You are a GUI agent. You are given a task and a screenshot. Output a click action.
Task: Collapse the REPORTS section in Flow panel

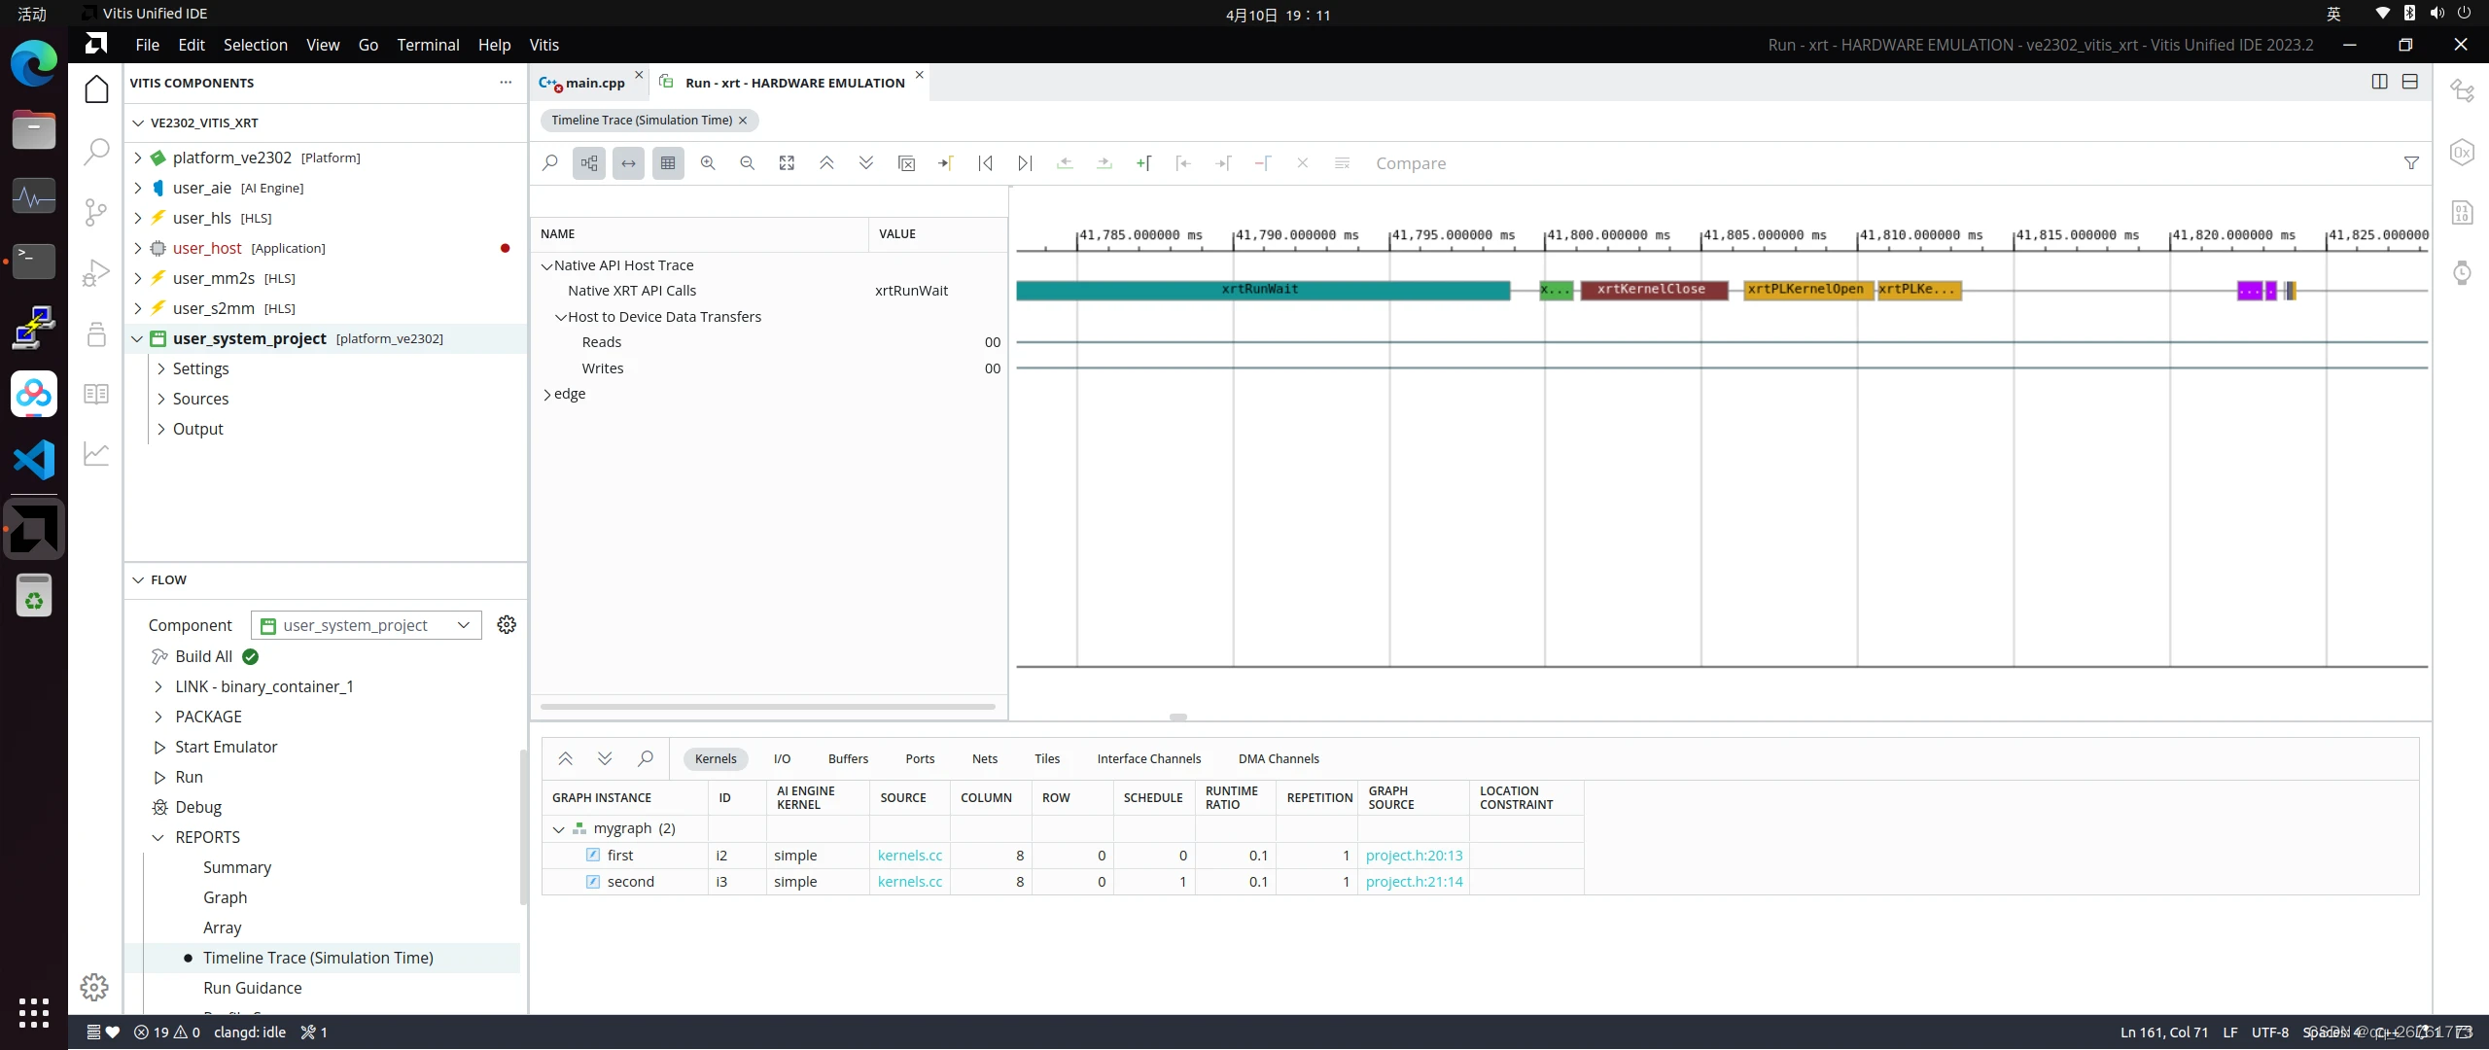click(x=158, y=837)
